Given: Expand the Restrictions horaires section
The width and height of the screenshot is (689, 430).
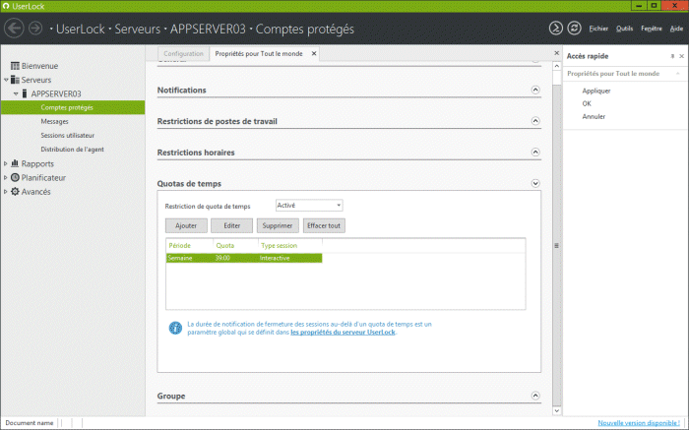Looking at the screenshot, I should click(535, 152).
